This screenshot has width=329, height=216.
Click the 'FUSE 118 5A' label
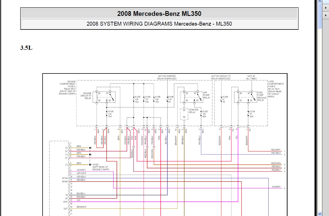click(171, 99)
